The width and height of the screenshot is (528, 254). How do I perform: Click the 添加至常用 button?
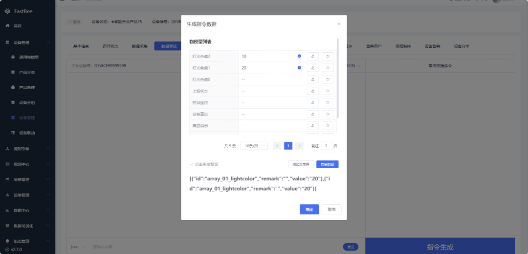[301, 164]
